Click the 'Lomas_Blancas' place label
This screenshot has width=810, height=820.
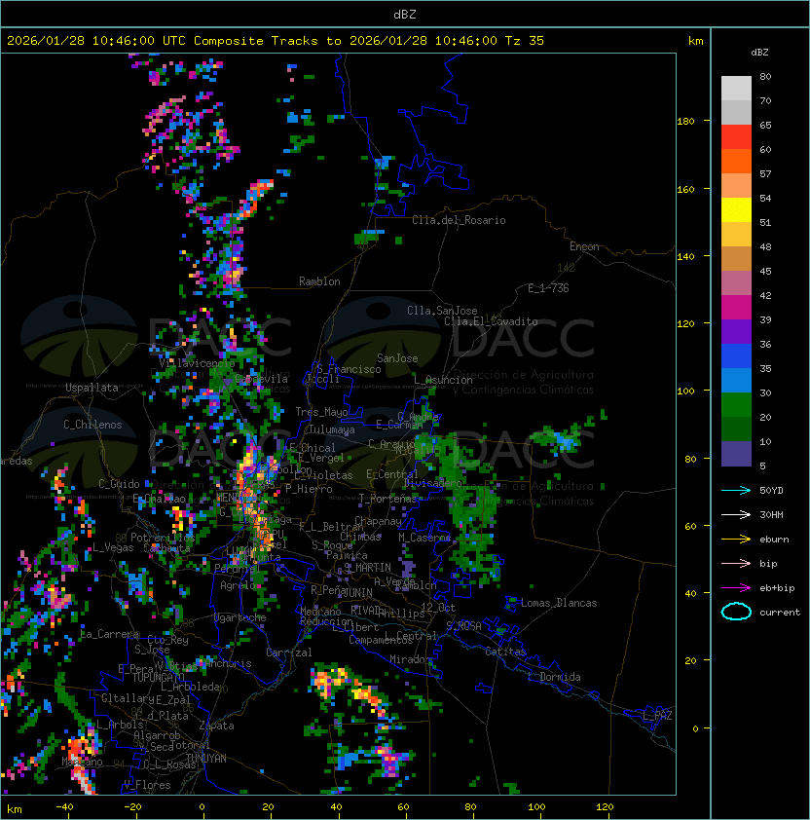click(559, 603)
